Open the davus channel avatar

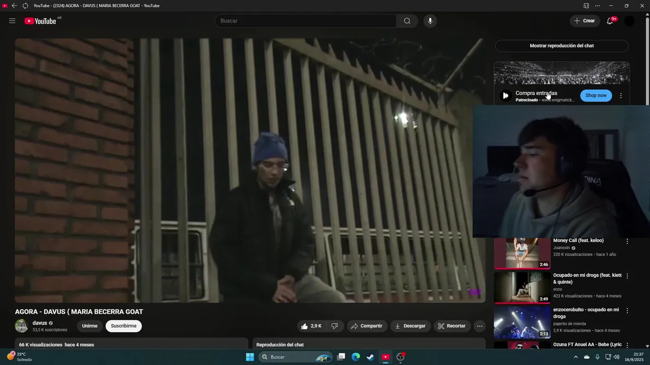21,326
